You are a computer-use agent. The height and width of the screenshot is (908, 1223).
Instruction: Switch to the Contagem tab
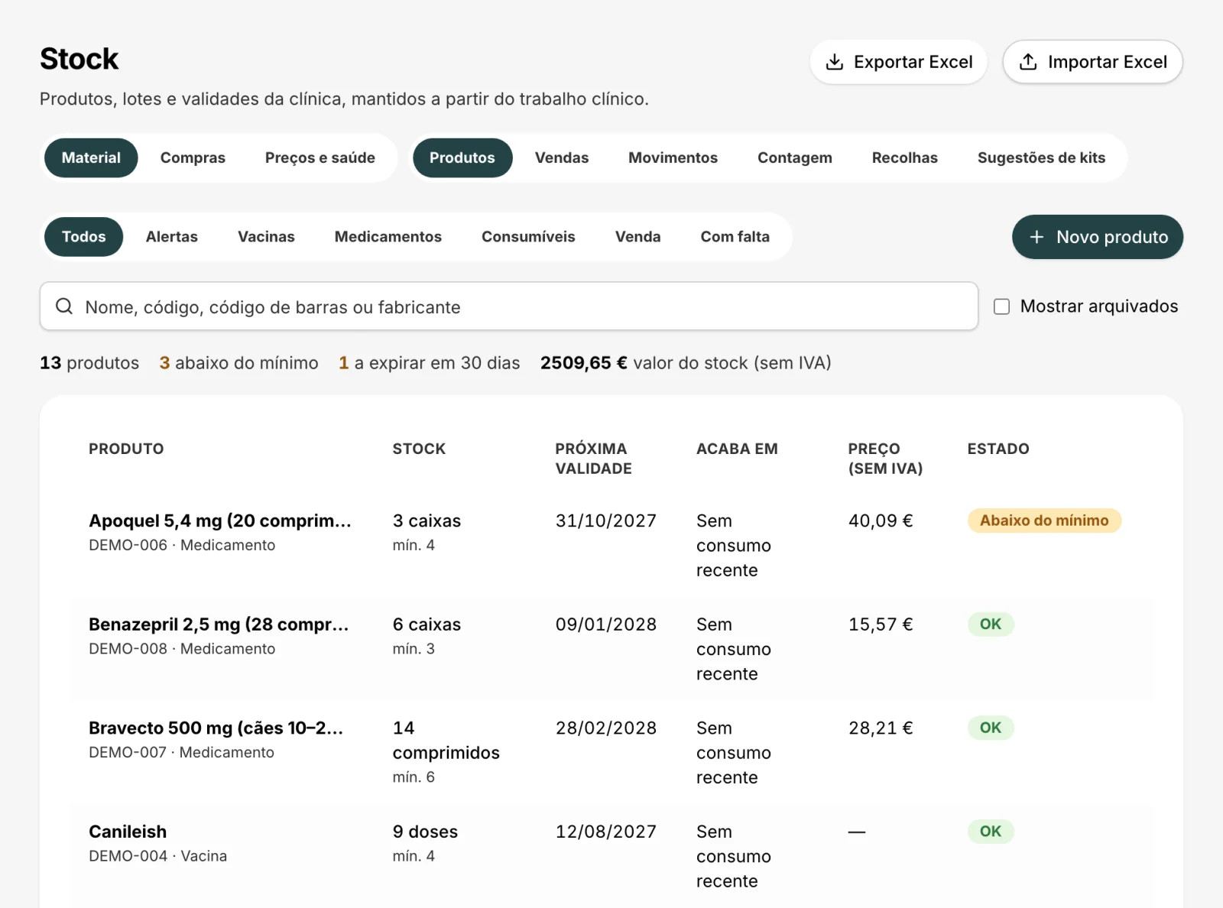tap(795, 157)
